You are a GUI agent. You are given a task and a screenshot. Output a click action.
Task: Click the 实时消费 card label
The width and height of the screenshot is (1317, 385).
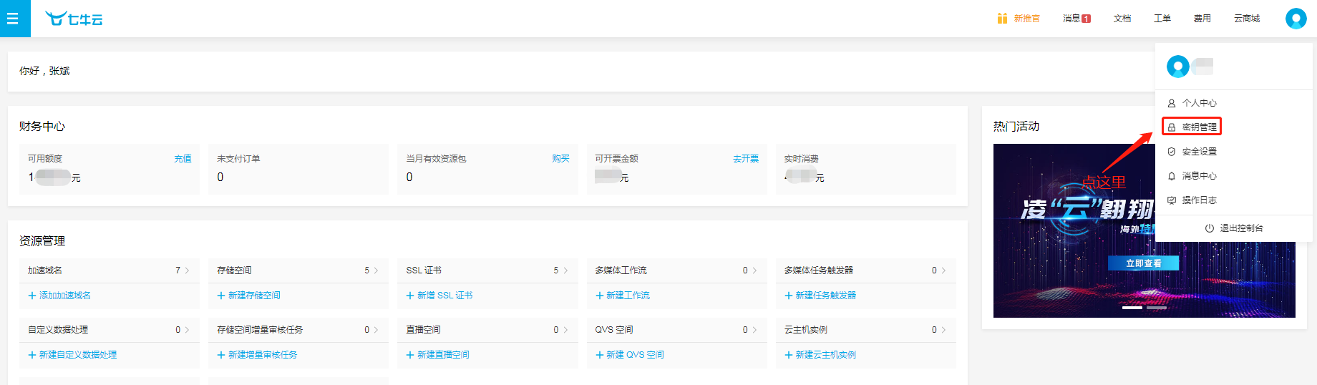pos(801,159)
